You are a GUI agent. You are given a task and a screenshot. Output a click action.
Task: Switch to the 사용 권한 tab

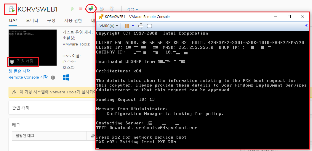pos(73,20)
